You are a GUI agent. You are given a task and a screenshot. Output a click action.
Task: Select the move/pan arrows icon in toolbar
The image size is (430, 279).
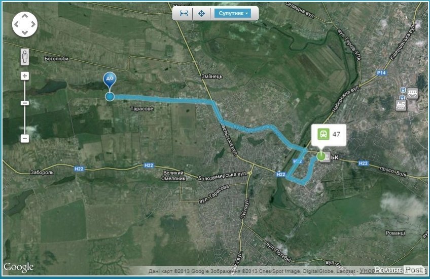(x=201, y=13)
